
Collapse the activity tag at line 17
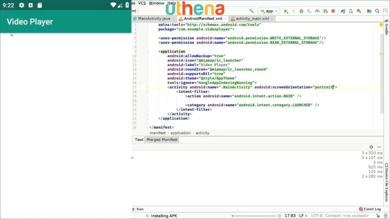pos(148,87)
